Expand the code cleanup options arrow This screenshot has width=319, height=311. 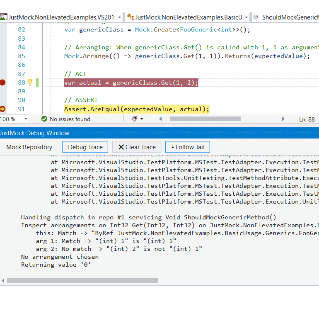click(142, 119)
